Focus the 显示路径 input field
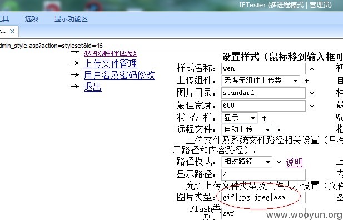 (x=264, y=174)
